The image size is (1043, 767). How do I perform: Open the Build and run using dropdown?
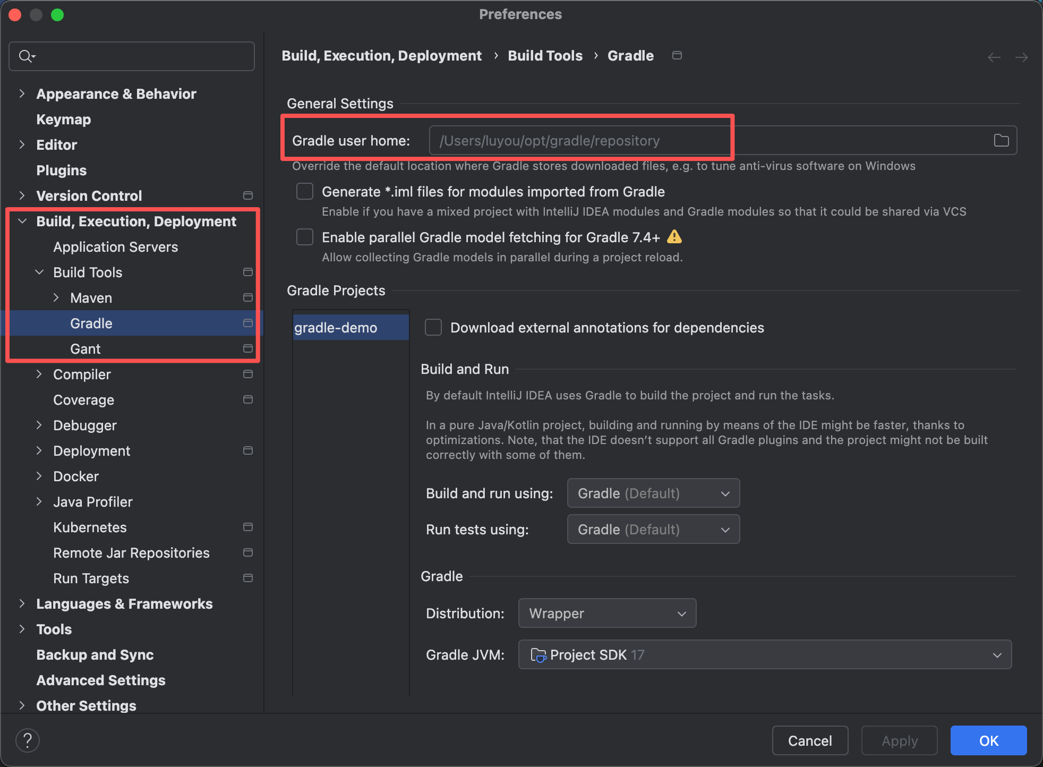coord(653,493)
